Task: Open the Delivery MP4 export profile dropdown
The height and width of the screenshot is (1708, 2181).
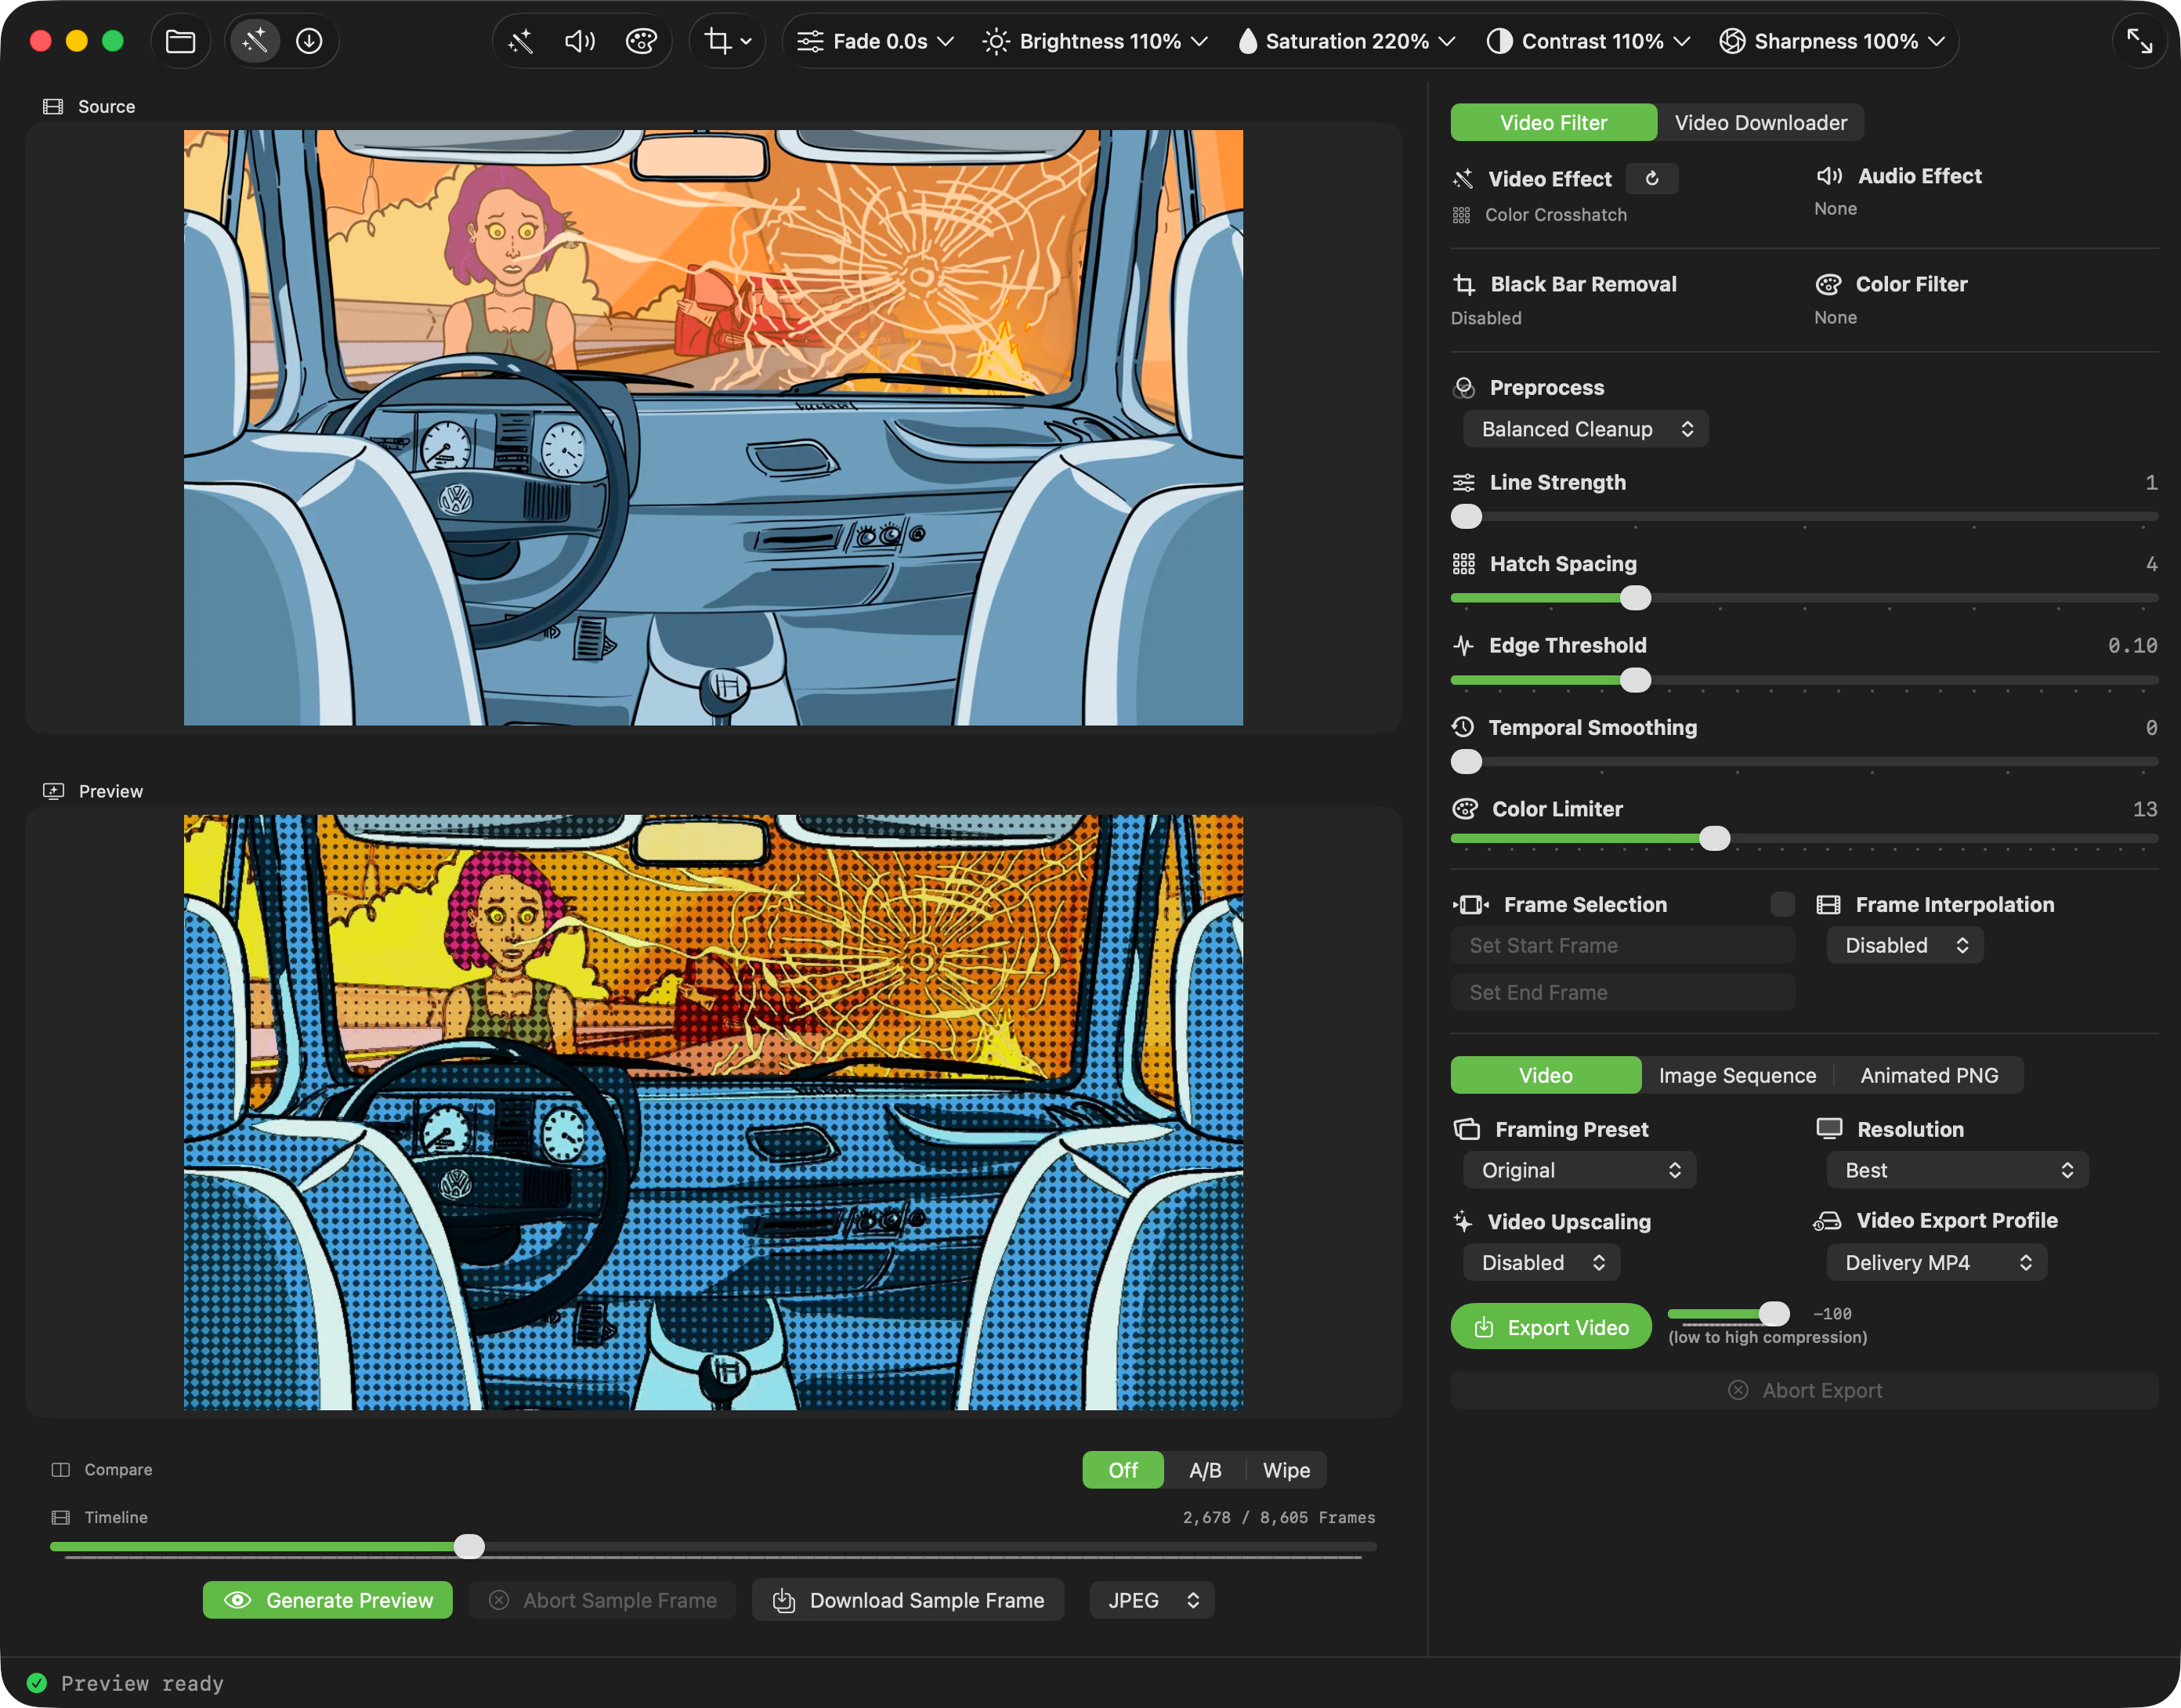Action: pyautogui.click(x=1936, y=1262)
